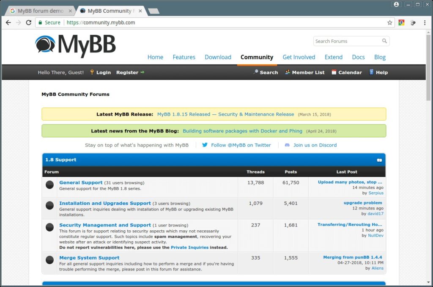Image resolution: width=433 pixels, height=287 pixels.
Task: Open Chrome's three-dot customize menu
Action: (x=425, y=22)
